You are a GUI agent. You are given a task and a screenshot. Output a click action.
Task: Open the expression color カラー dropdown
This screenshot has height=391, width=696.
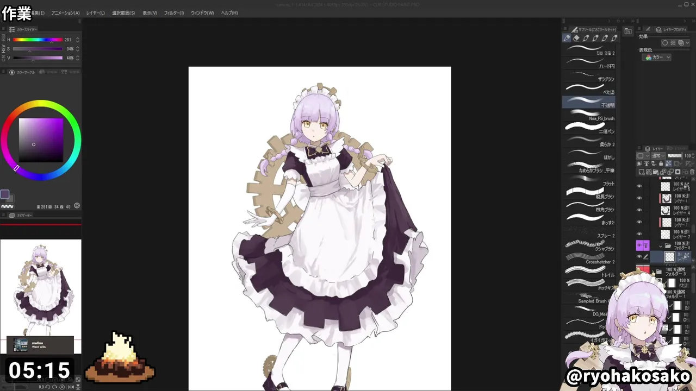(x=656, y=57)
